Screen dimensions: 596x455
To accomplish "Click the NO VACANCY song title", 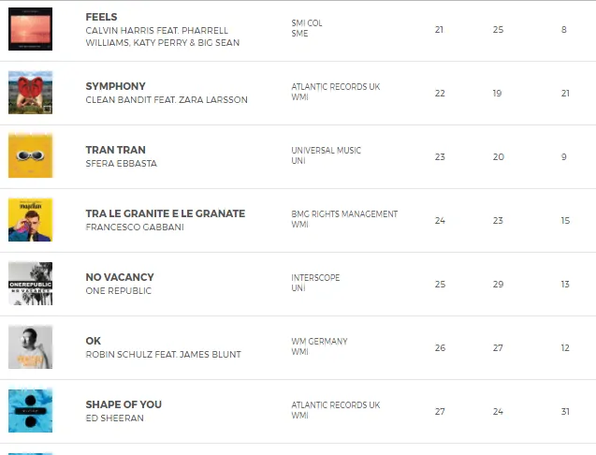I will point(120,277).
